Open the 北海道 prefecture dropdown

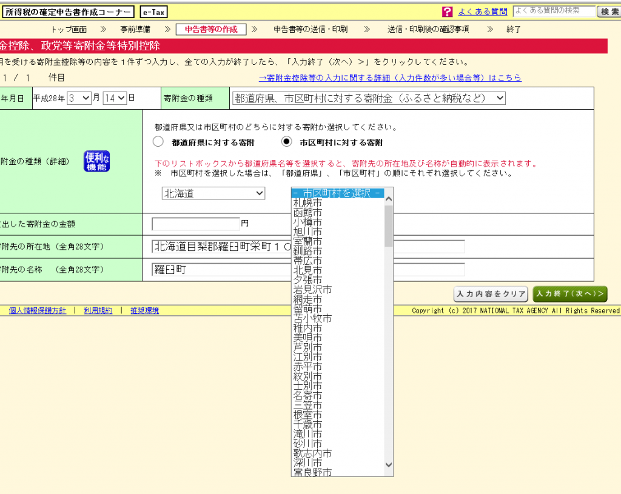pos(213,193)
